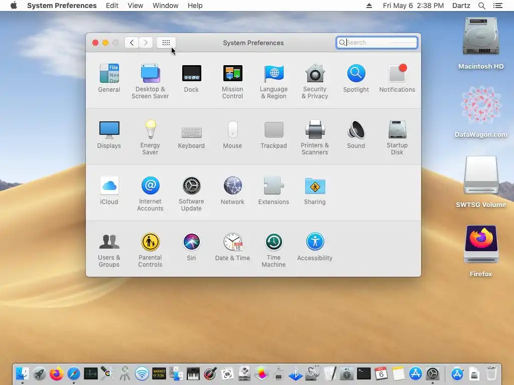The height and width of the screenshot is (385, 514).
Task: Open the Extensions preference pane
Action: coord(274,190)
